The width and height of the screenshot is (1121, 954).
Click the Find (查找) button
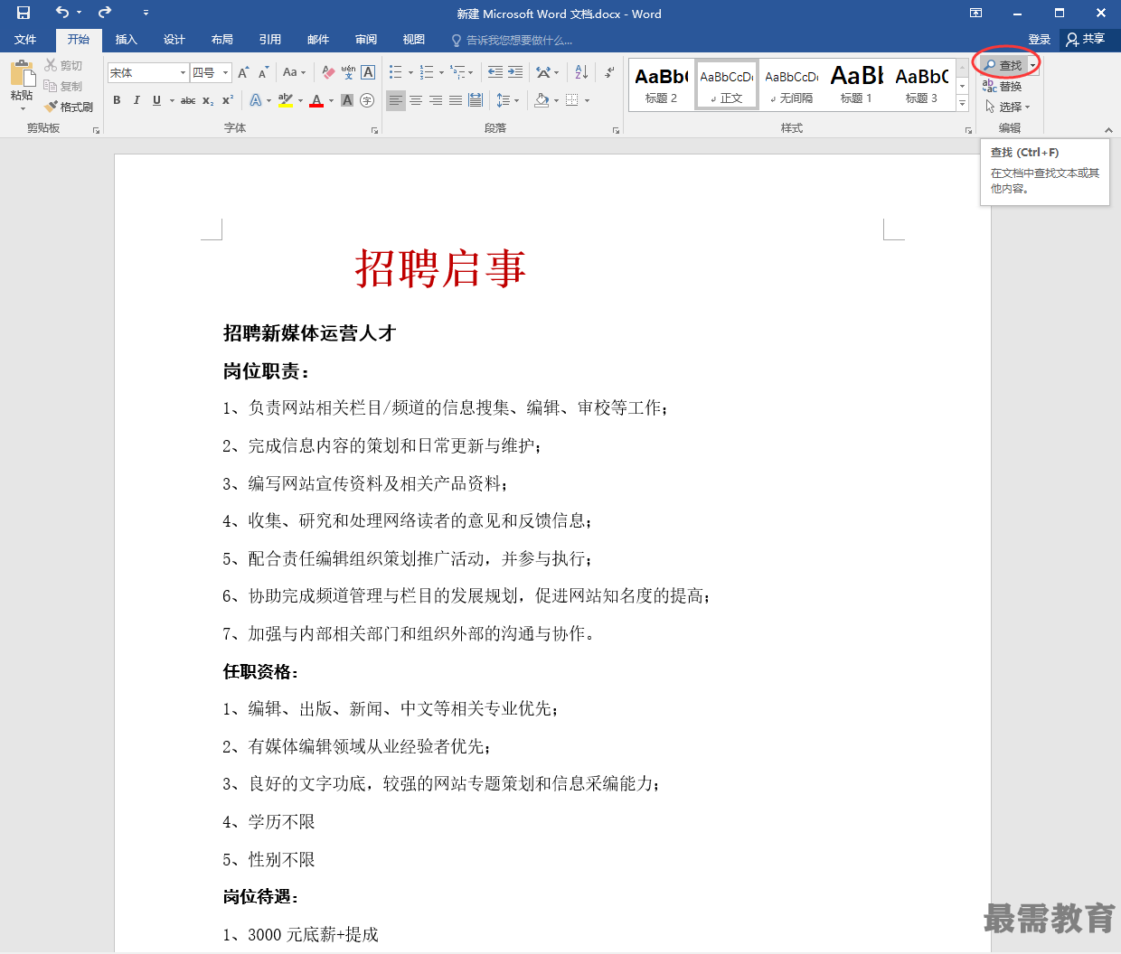tap(1003, 65)
